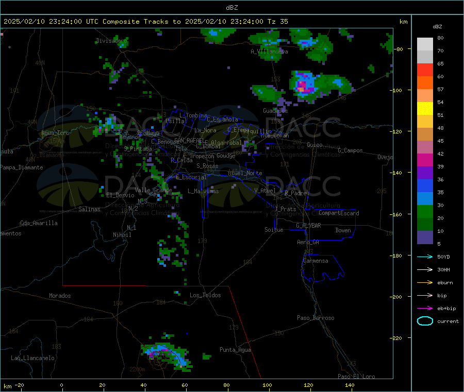Click the 'C_Española' map label
Viewport: 464px width, 392px height.
pos(222,120)
